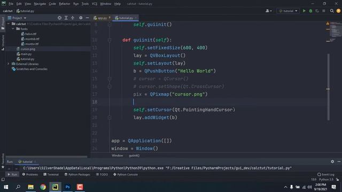Image resolution: width=342 pixels, height=192 pixels.
Task: Click the taskbar search magnifier
Action: tap(18, 187)
